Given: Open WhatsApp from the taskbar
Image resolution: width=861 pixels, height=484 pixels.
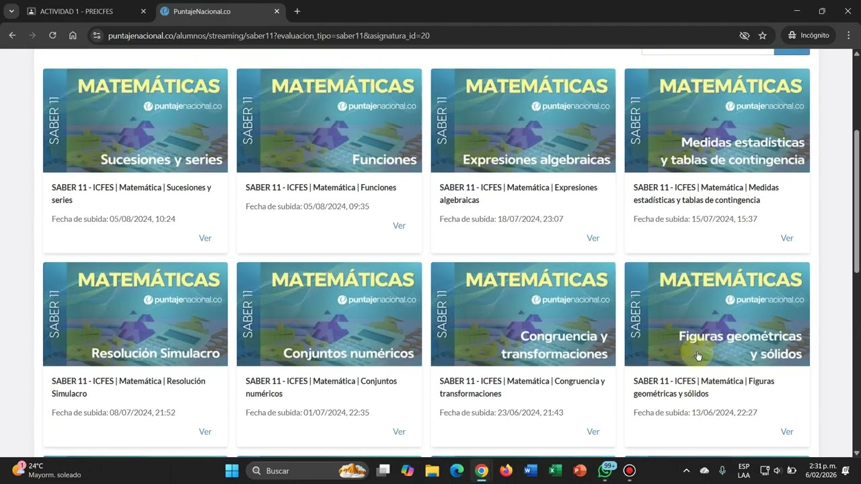Looking at the screenshot, I should tap(606, 470).
